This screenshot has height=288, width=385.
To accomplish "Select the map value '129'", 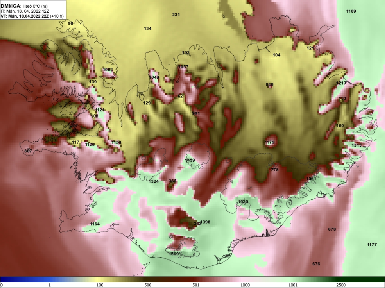I will point(147,103).
